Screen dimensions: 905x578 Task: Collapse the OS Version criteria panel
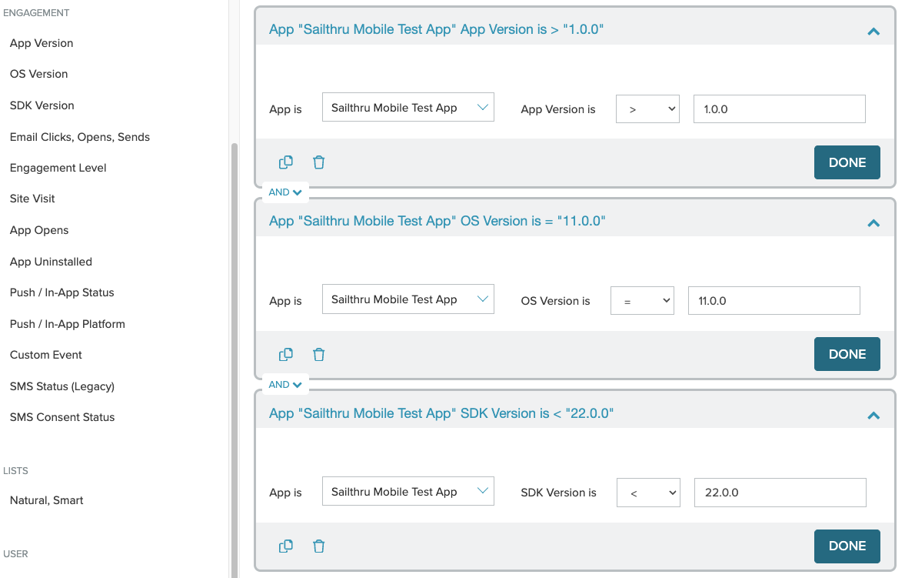[x=873, y=223]
